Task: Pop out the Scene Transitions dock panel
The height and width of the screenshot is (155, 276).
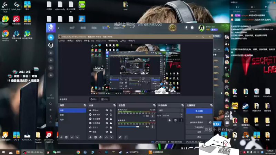Action: pos(183,105)
